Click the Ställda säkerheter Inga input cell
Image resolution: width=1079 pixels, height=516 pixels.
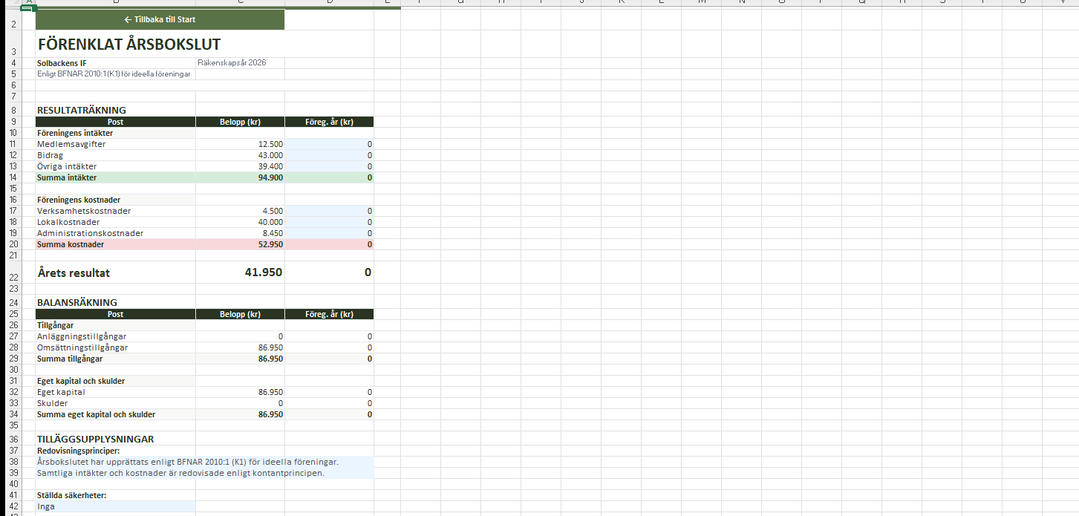click(115, 506)
